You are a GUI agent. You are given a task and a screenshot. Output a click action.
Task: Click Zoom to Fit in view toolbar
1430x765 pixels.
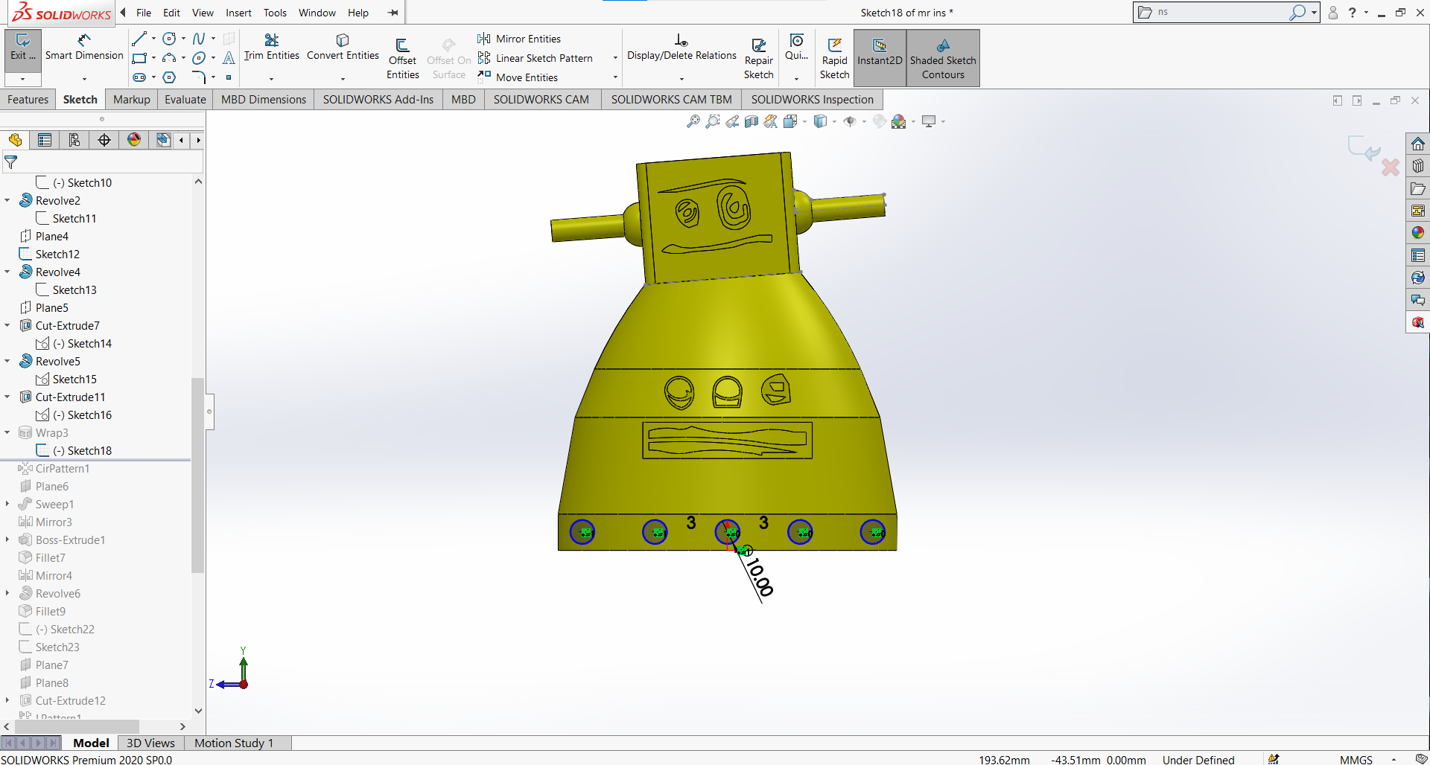693,121
